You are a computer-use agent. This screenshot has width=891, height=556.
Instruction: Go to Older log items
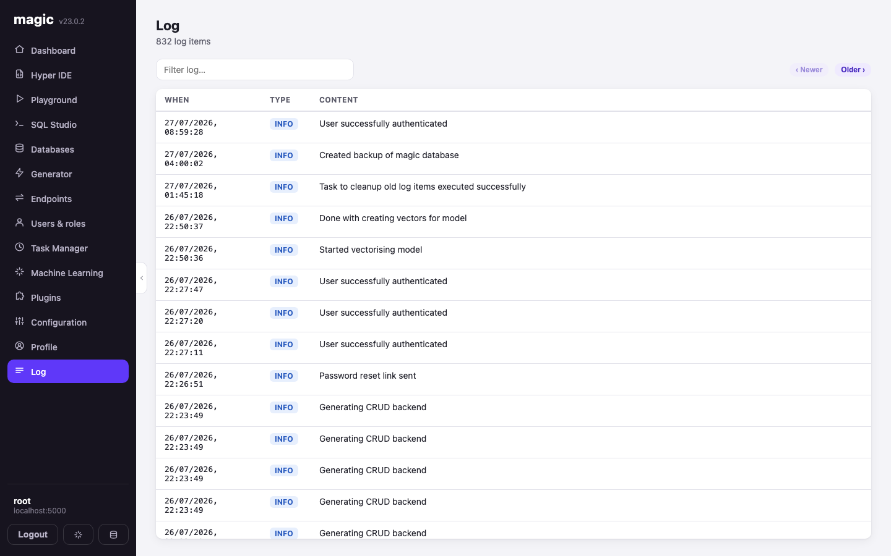(853, 70)
